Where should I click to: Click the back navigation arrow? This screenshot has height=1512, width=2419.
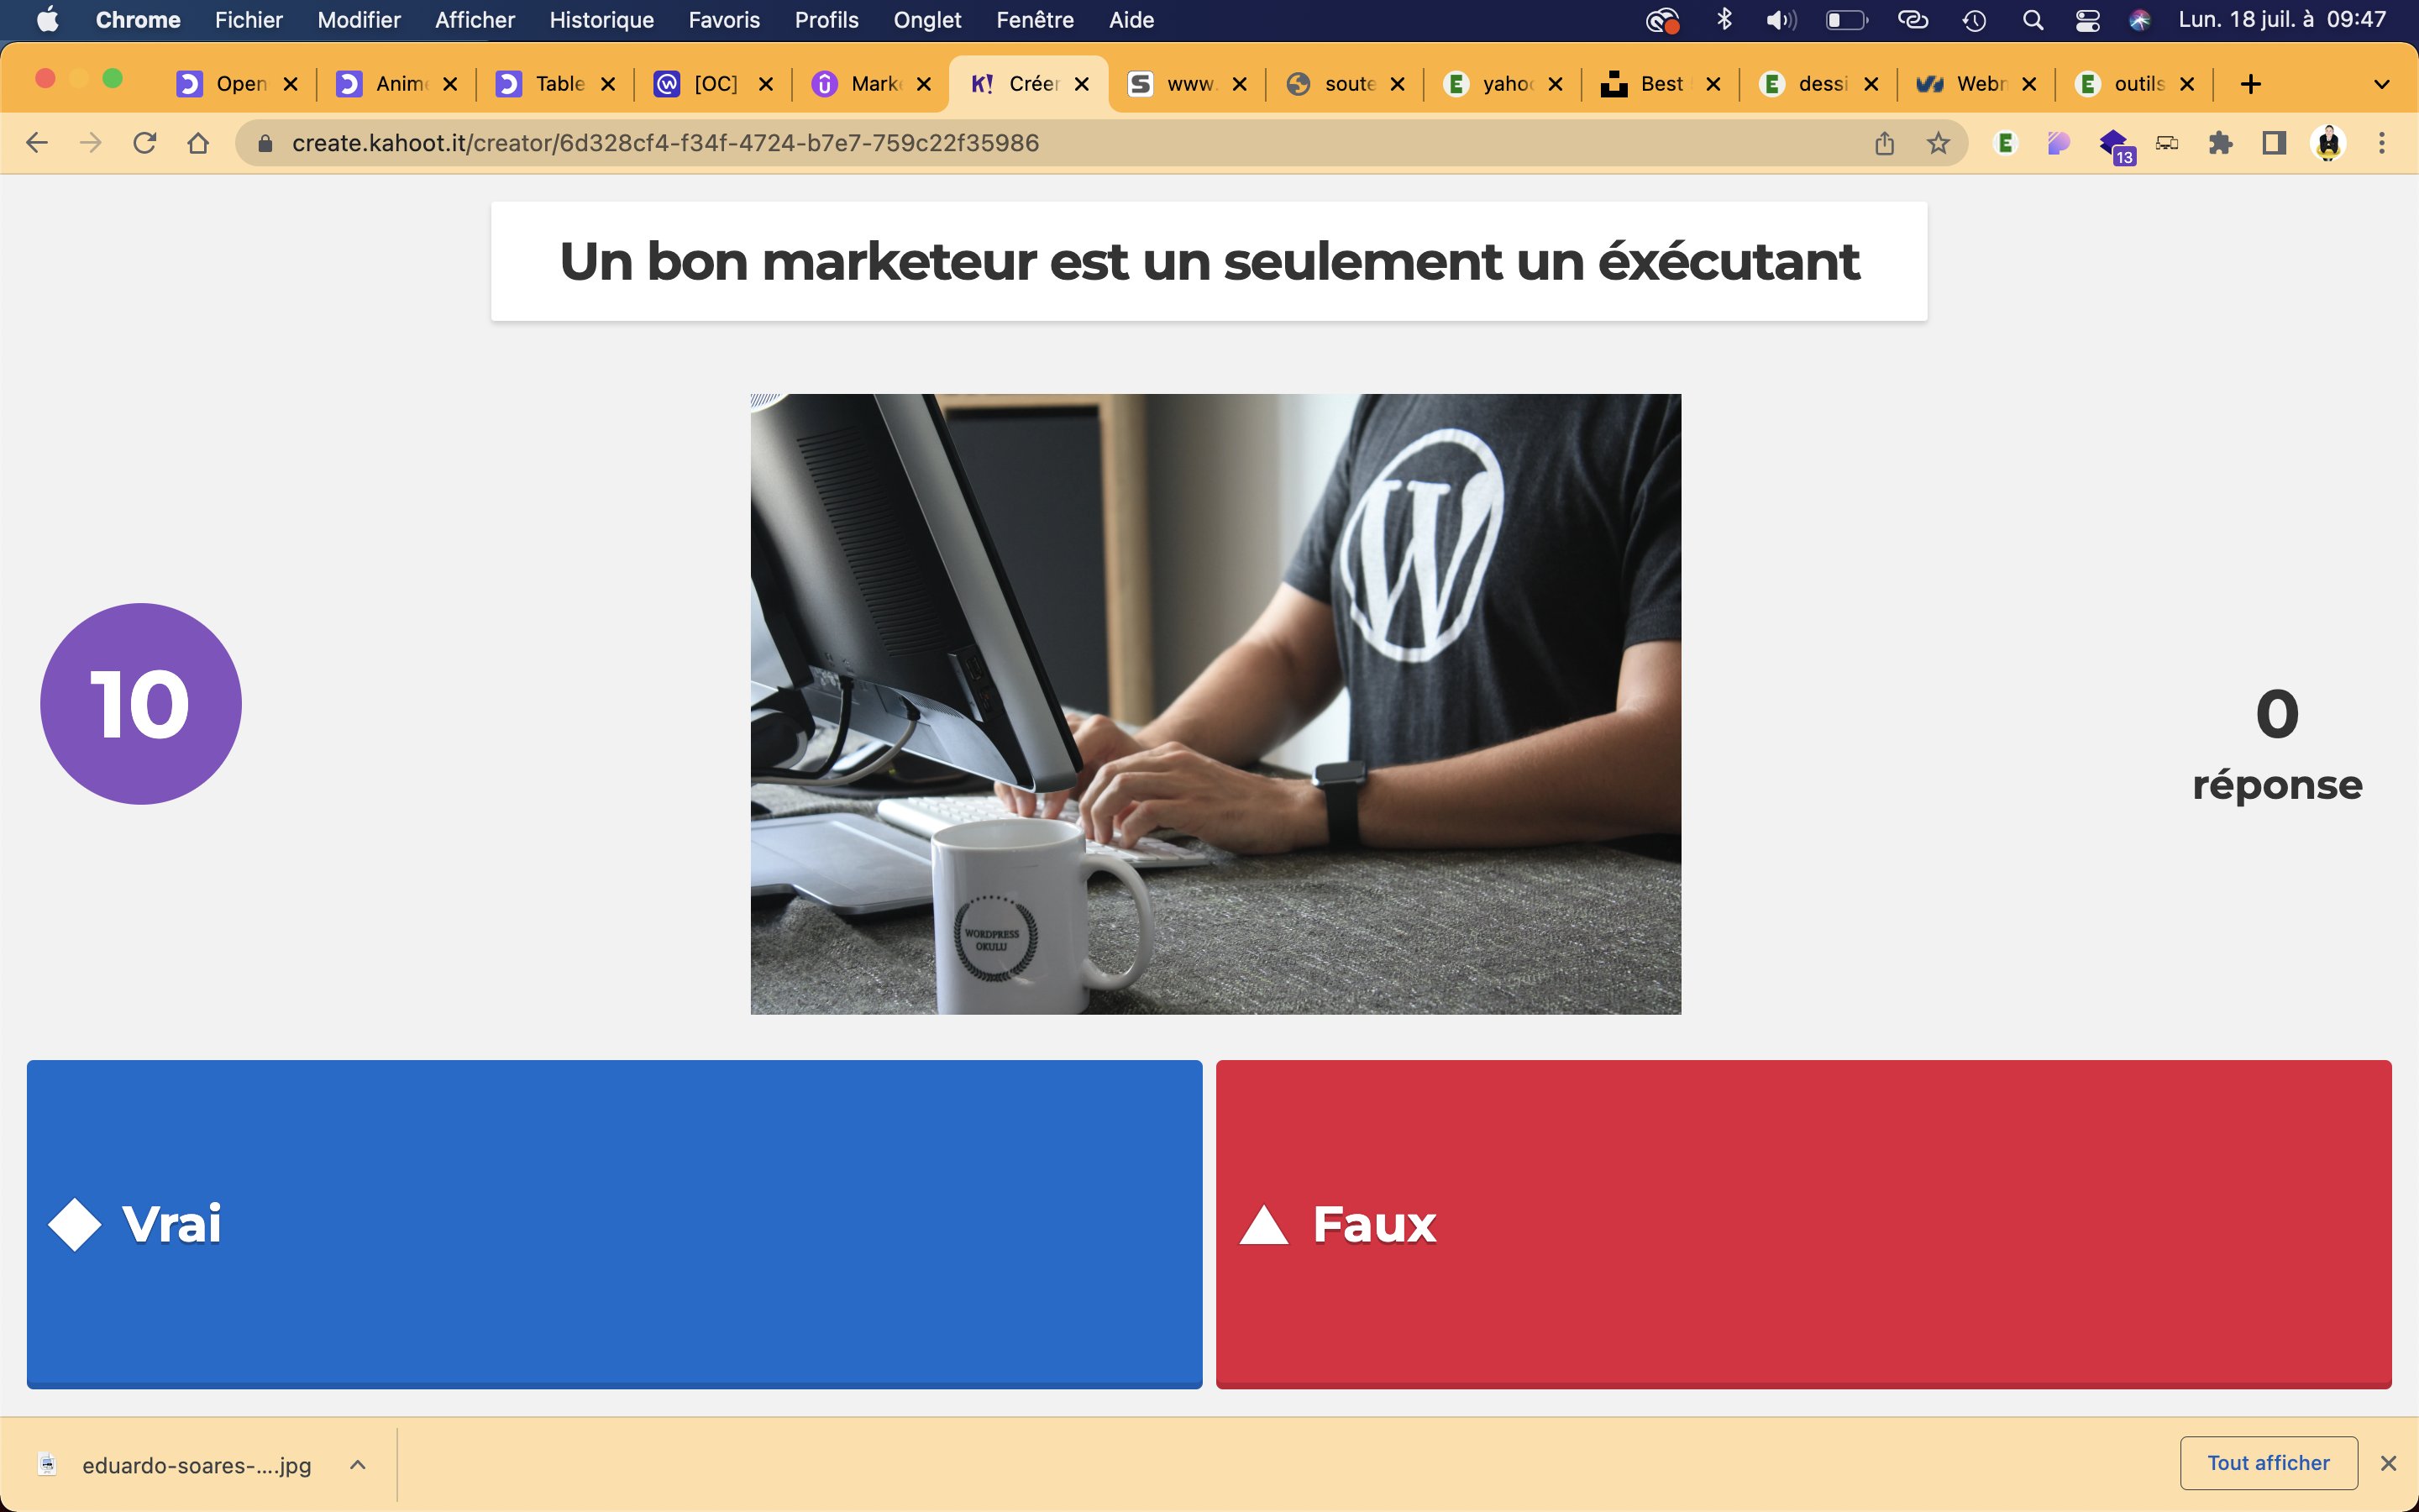[37, 143]
